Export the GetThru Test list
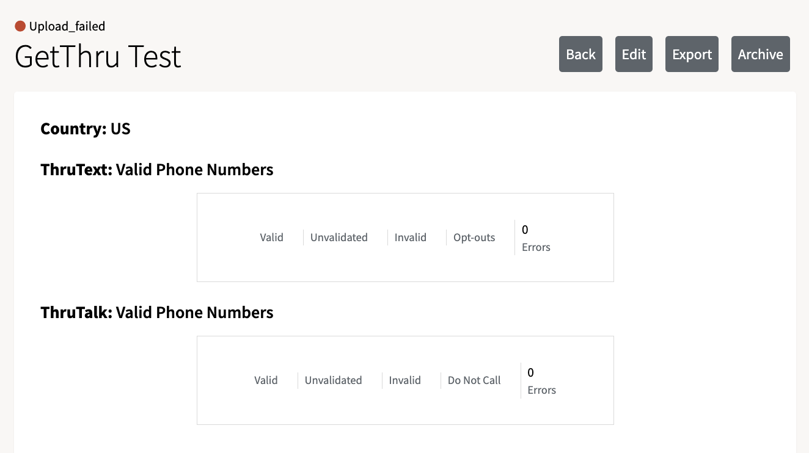 click(x=692, y=54)
